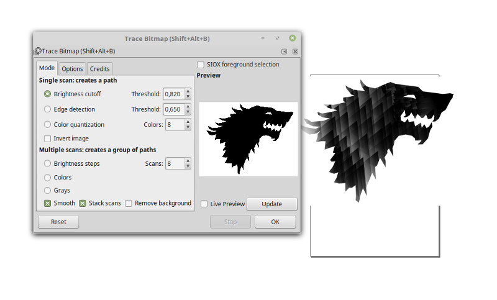
Task: Choose the Colors multiple scans option
Action: click(47, 178)
